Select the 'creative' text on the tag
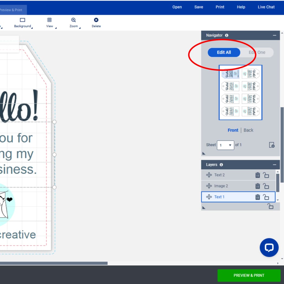The width and height of the screenshot is (284, 284). [x=17, y=235]
